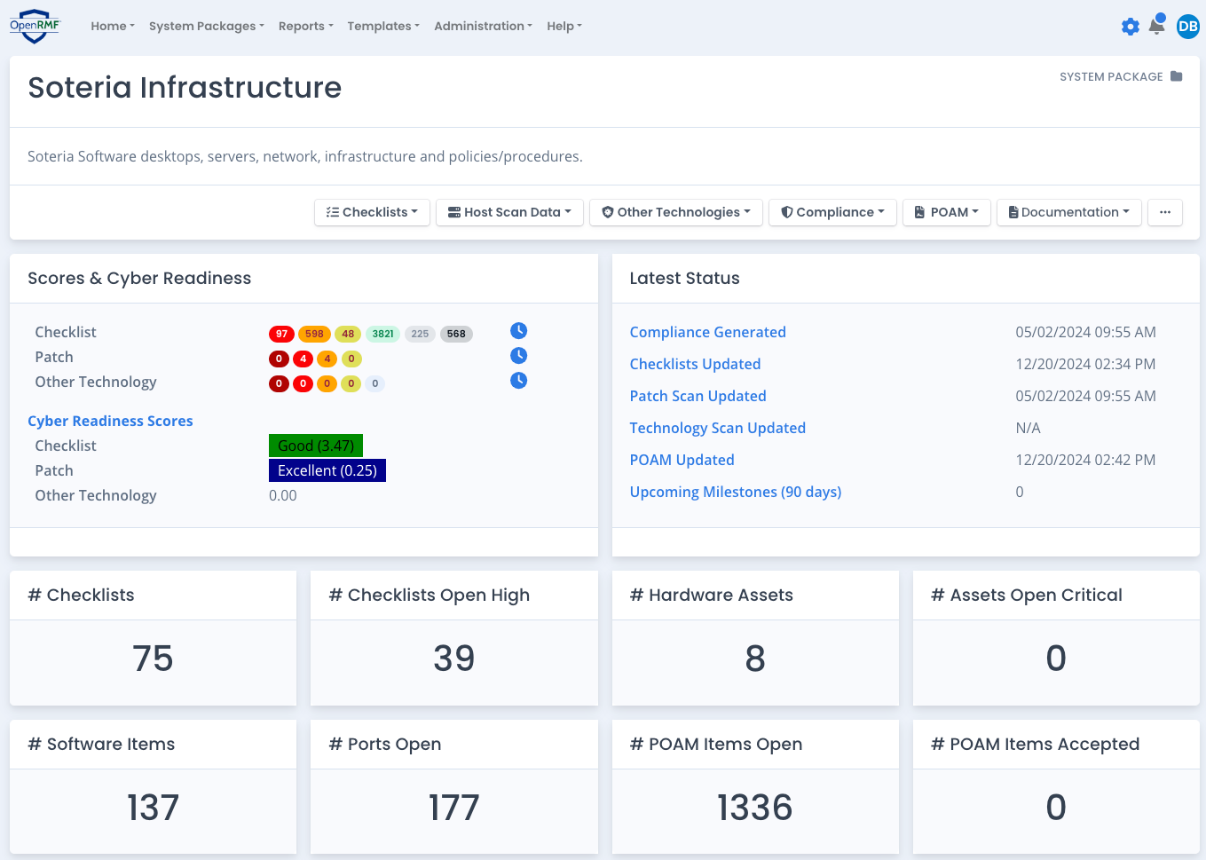Screen dimensions: 1206x860
Task: Click the red 97 checklist badge
Action: [x=281, y=334]
